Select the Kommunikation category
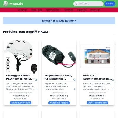Image resolution: width=118 pixels, height=118 pixels. 53,10
